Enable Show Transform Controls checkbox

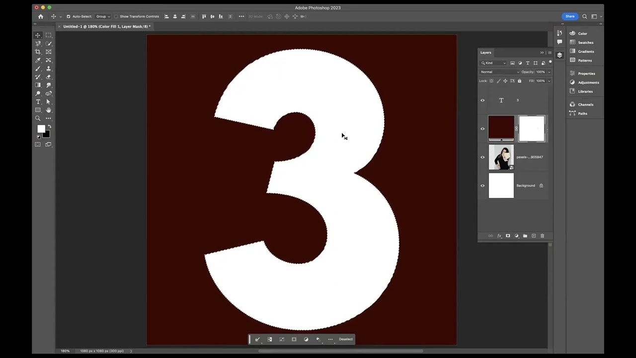(116, 16)
